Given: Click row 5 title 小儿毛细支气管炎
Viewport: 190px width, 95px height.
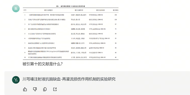Looking at the screenshot, I should [x=42, y=34].
